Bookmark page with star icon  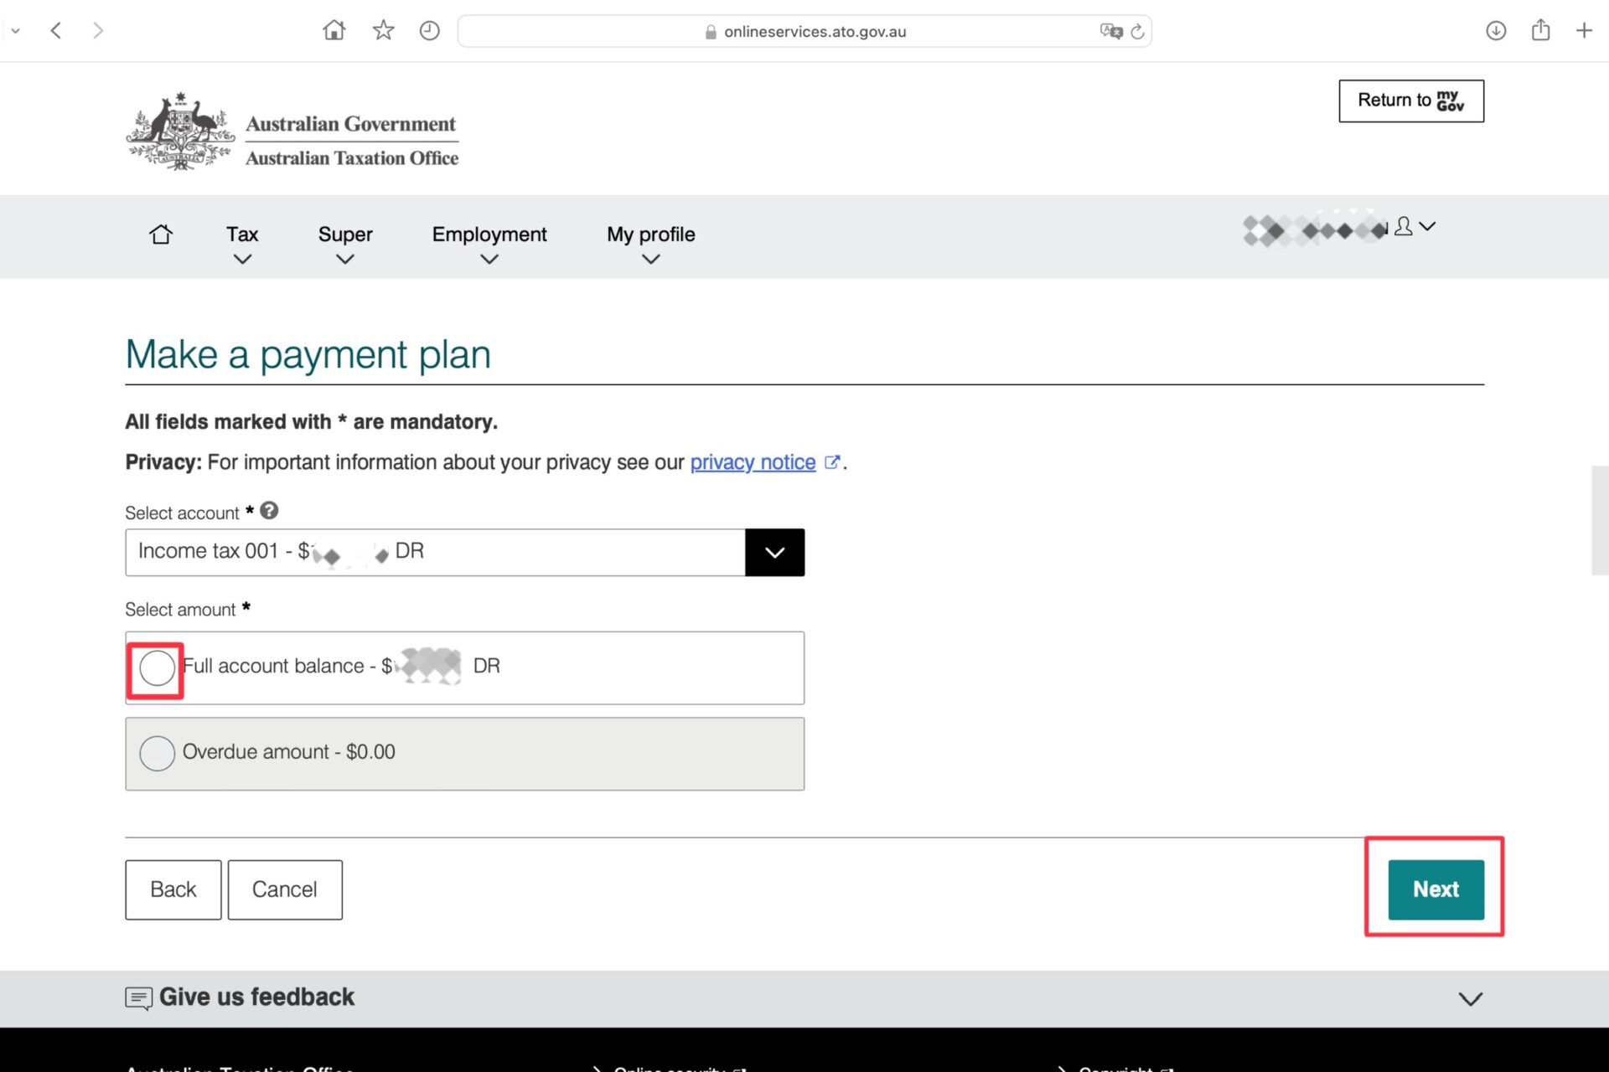pos(383,31)
